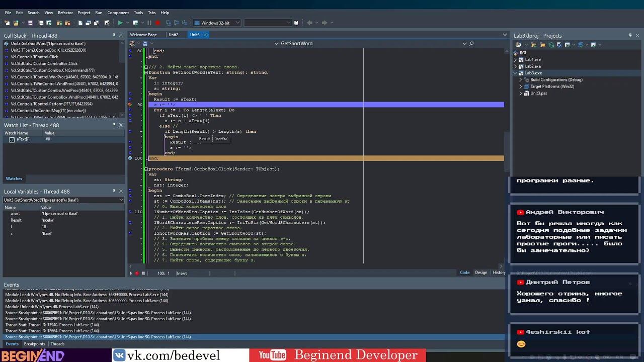
Task: Toggle the pin on Projects panel
Action: click(630, 35)
